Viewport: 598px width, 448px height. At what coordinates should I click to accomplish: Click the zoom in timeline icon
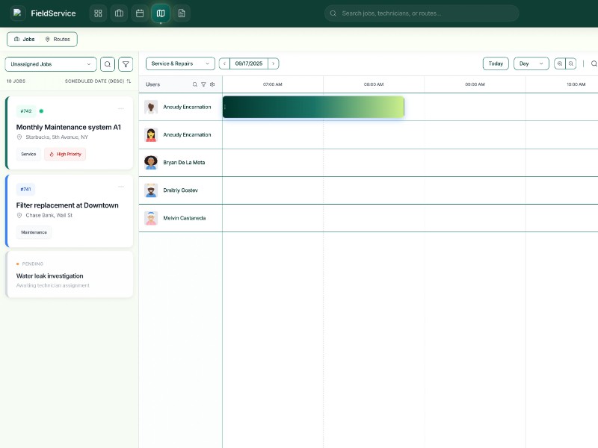(x=559, y=64)
